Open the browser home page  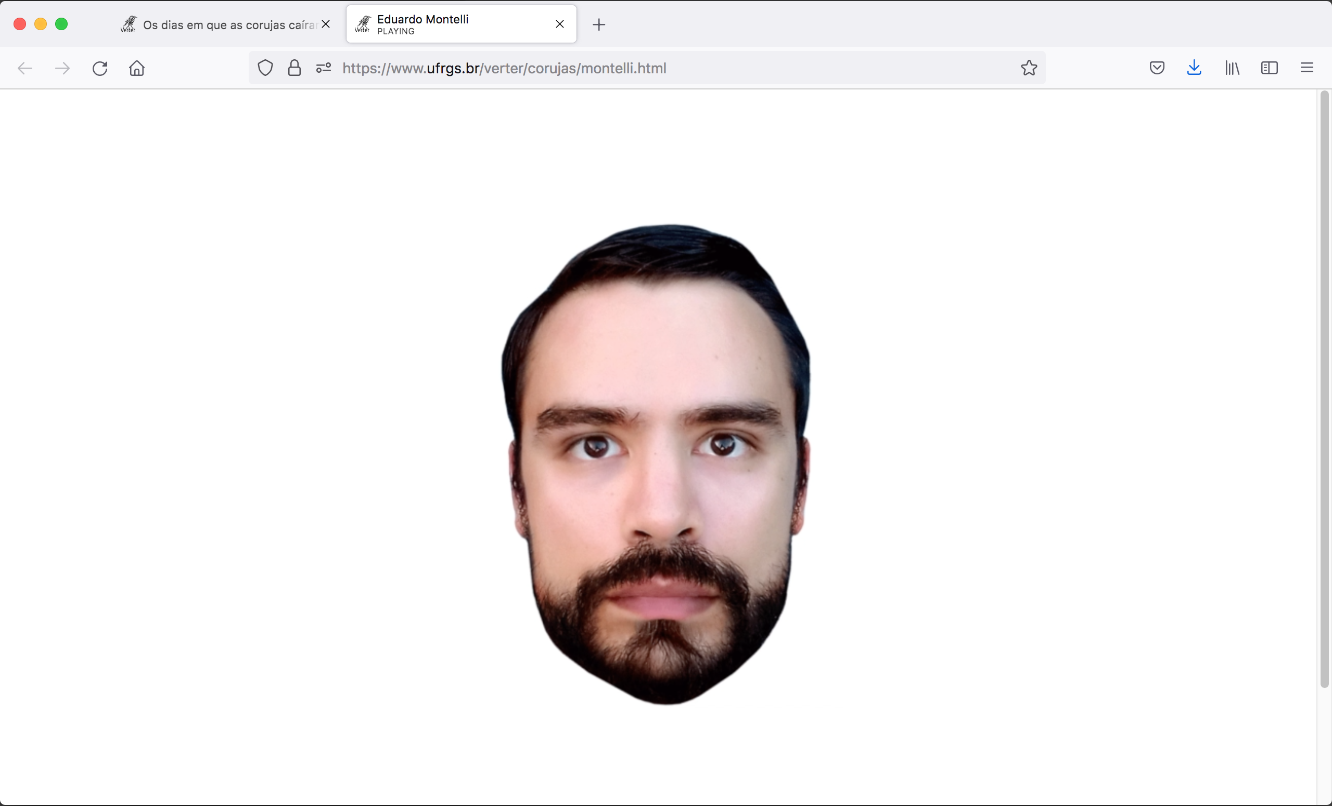(137, 68)
